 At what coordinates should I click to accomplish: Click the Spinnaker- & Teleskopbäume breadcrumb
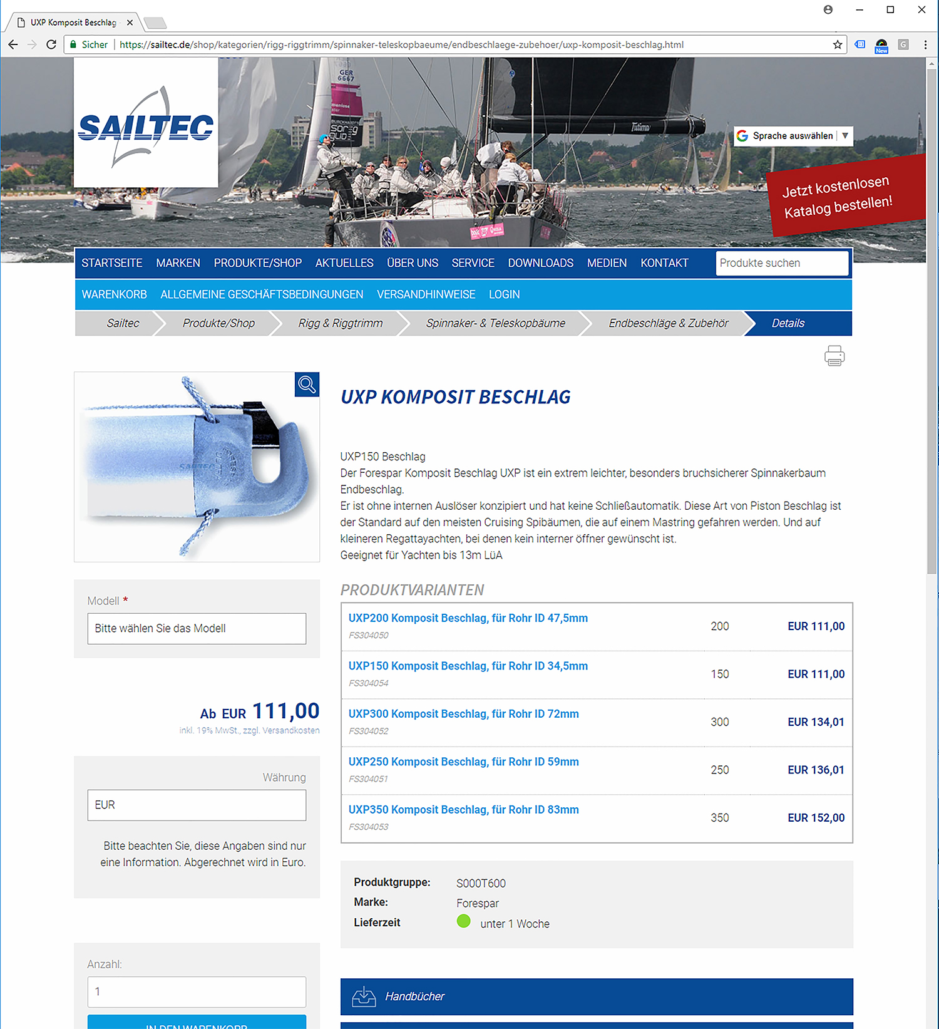(495, 323)
